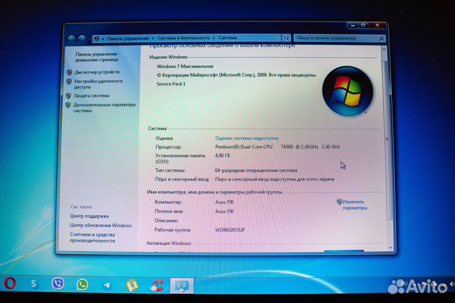Image resolution: width=455 pixels, height=303 pixels.
Task: Open 'Диспетчер устройств' link
Action: point(97,72)
